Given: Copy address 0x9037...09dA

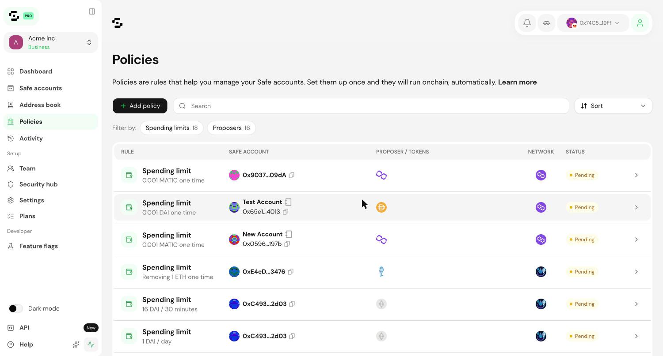Looking at the screenshot, I should coord(291,175).
